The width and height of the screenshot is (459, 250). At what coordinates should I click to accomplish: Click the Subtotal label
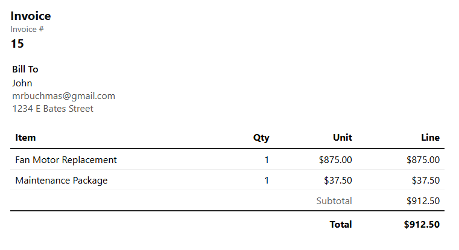pyautogui.click(x=334, y=201)
